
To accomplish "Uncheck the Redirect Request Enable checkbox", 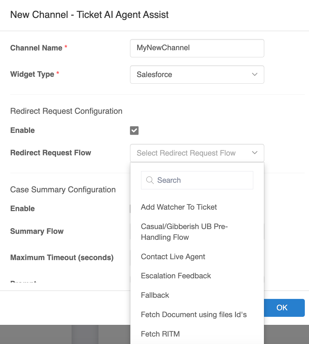I will coord(134,130).
